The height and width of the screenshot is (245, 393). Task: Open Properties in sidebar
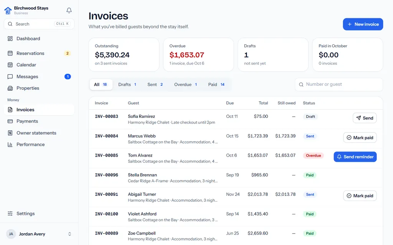pos(39,88)
